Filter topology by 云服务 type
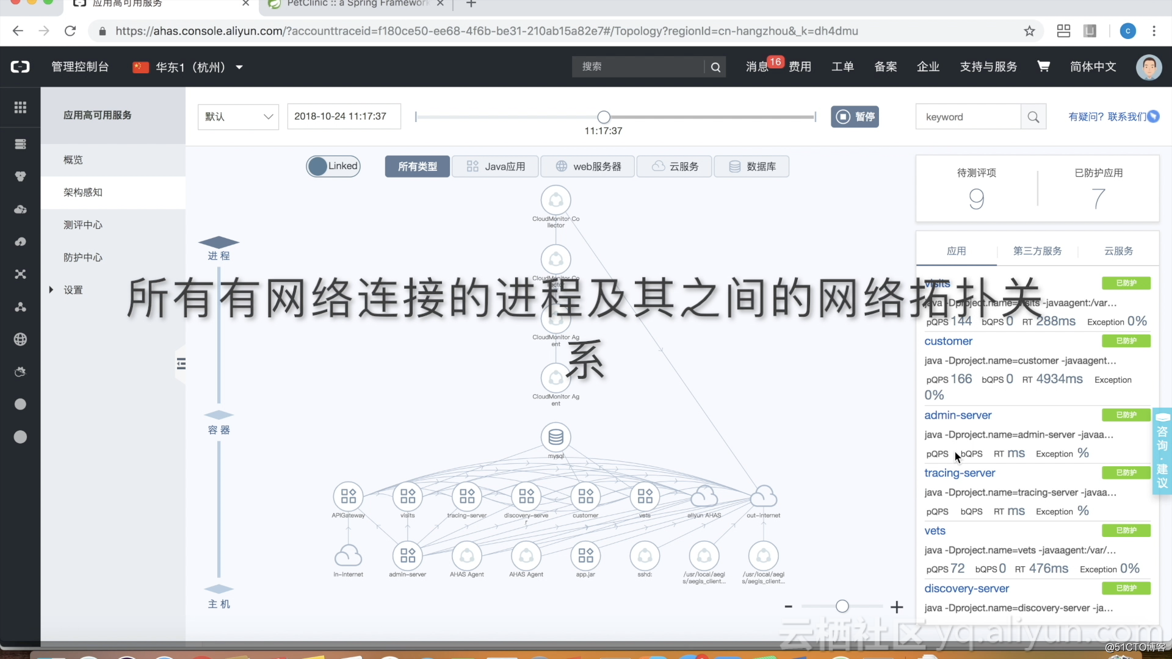1172x659 pixels. pos(675,167)
